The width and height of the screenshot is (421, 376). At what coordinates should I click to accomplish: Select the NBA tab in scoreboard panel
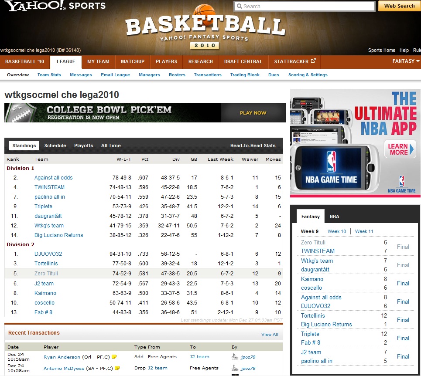(334, 217)
